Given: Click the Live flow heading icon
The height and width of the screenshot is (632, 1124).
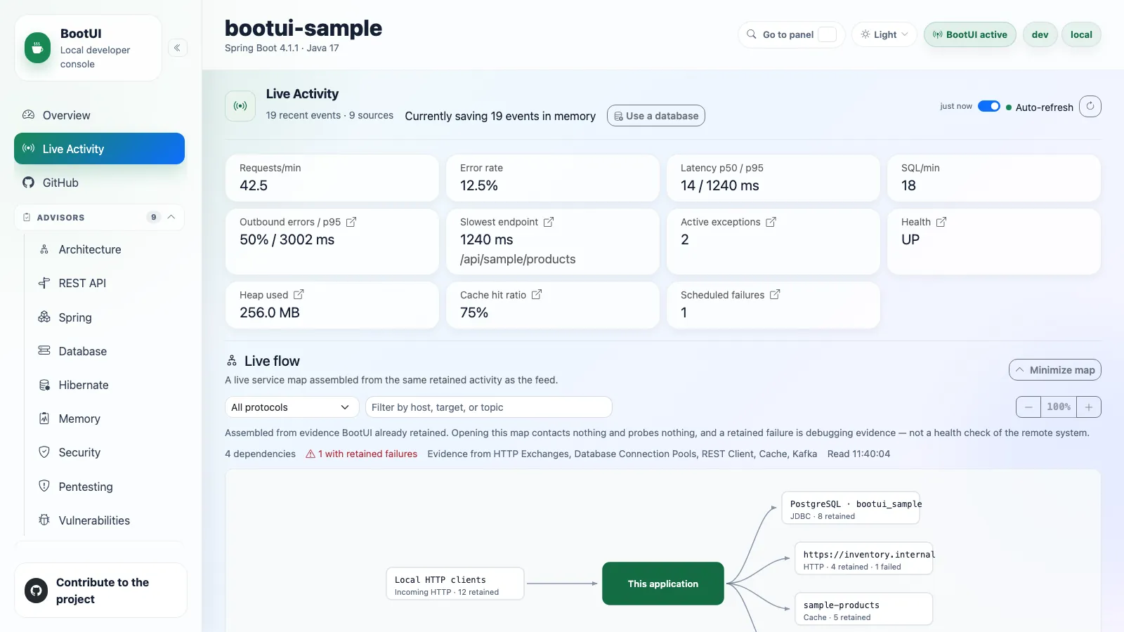Looking at the screenshot, I should tap(232, 361).
